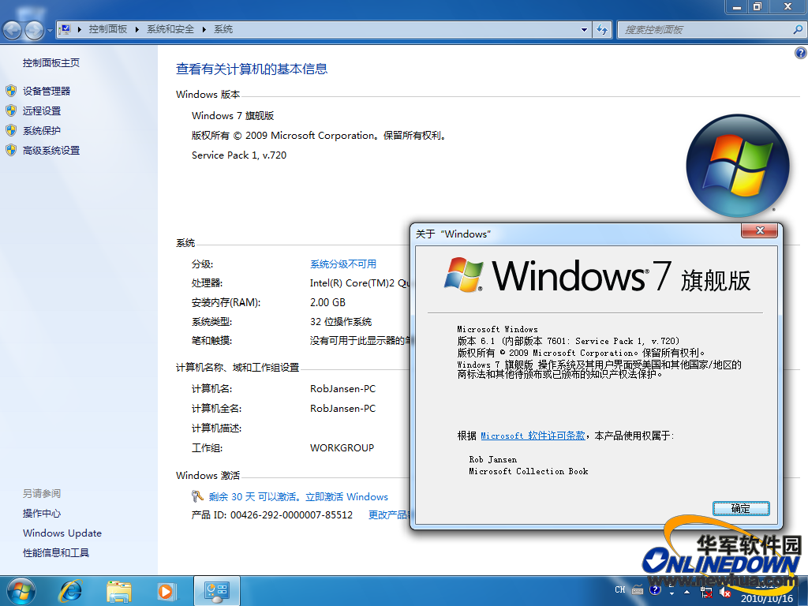Click the address bar refresh icon
Viewport: 808px width, 606px height.
pyautogui.click(x=602, y=29)
